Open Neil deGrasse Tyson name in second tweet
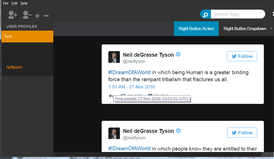 pyautogui.click(x=148, y=131)
